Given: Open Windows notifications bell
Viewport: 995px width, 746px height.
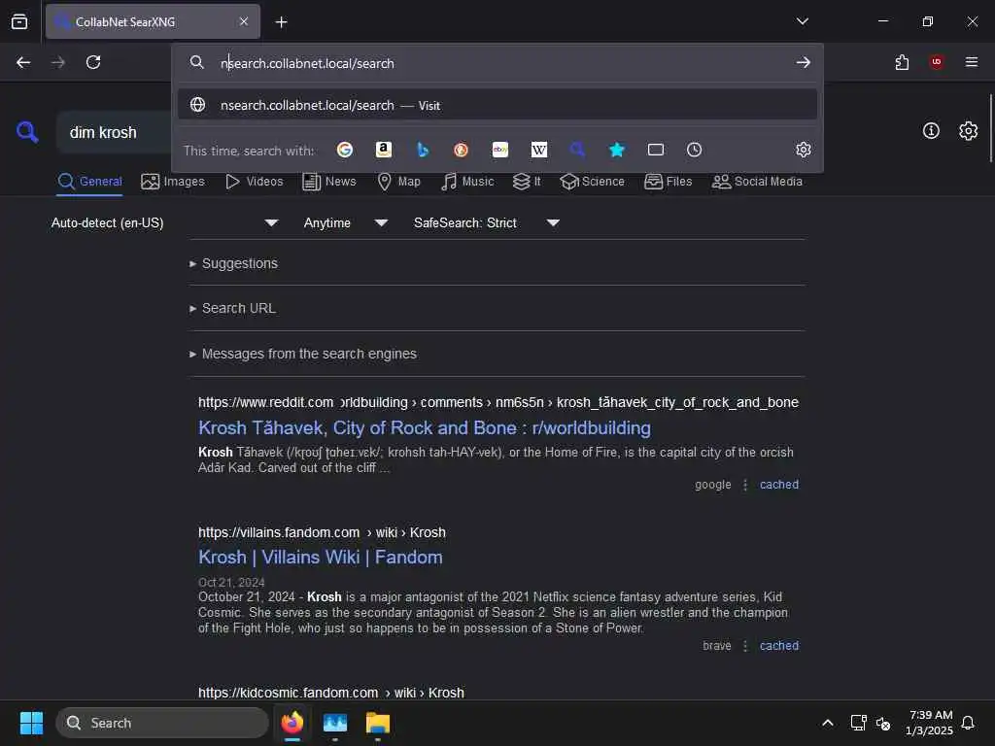Looking at the screenshot, I should coord(968,723).
